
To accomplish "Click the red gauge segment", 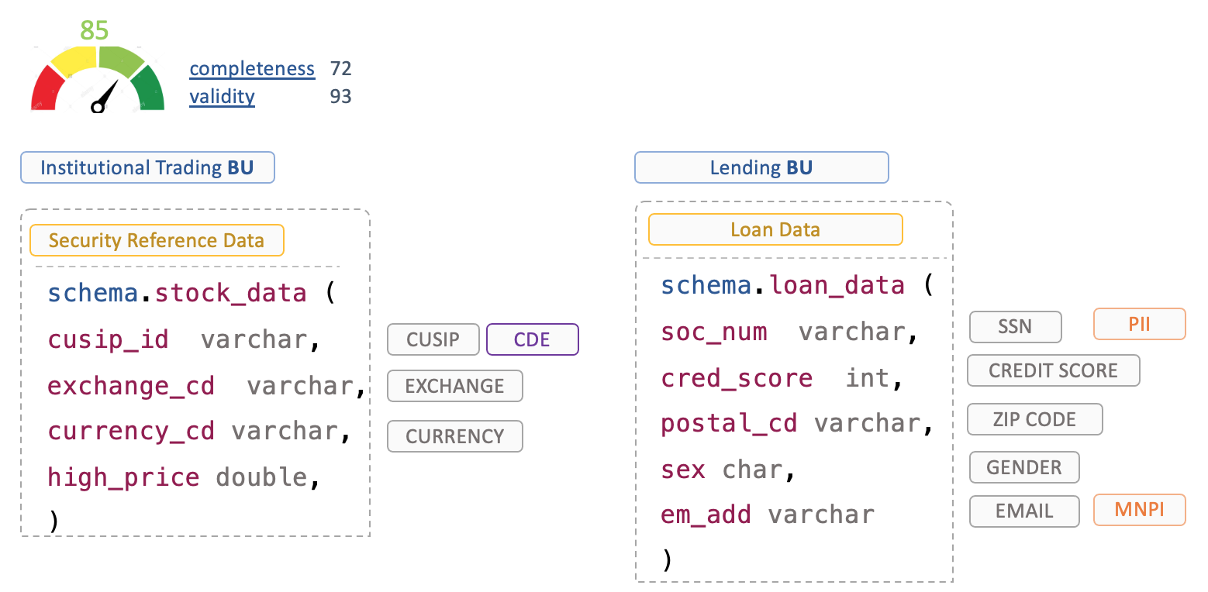I will point(46,89).
